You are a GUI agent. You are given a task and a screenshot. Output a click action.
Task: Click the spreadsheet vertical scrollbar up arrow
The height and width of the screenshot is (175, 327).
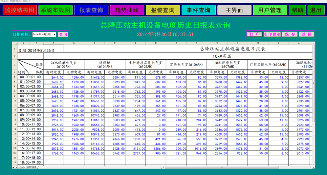pyautogui.click(x=313, y=43)
